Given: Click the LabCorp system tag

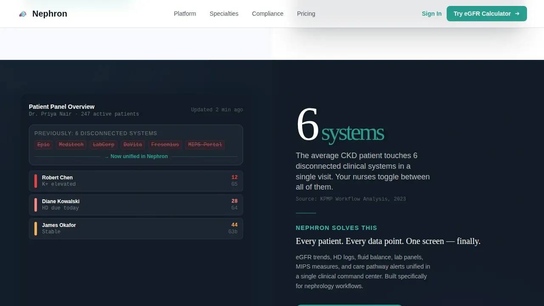Looking at the screenshot, I should coord(103,145).
